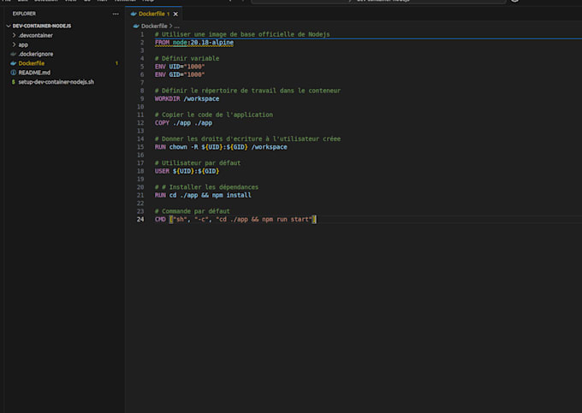Click comment '# Utilisateur par défaut'
This screenshot has width=582, height=413.
click(198, 162)
